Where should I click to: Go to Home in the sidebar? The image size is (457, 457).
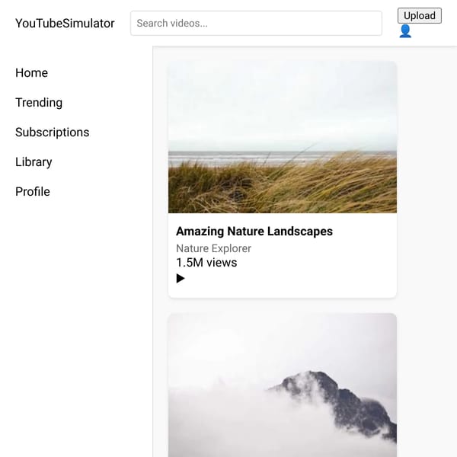point(31,73)
